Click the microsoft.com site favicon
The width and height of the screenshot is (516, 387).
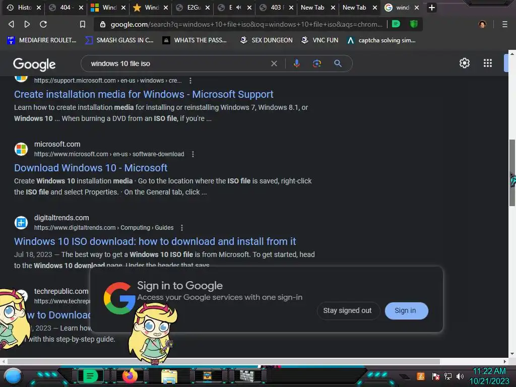(21, 149)
